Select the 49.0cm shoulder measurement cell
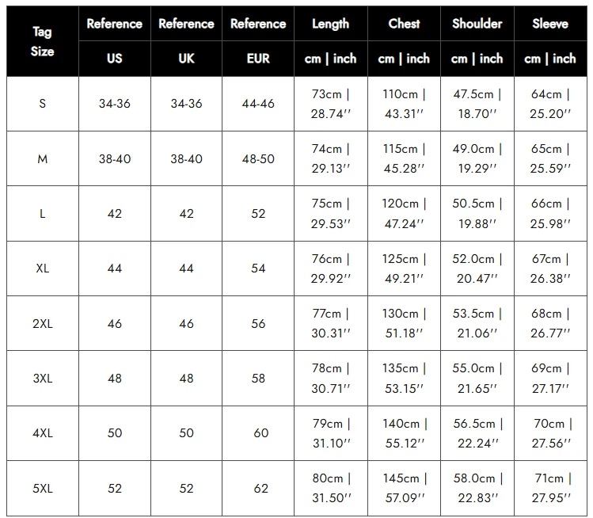593x518 pixels. pyautogui.click(x=477, y=158)
